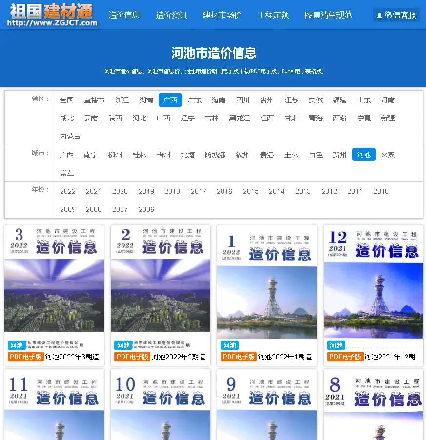
Task: Select 广东 in the province list
Action: (195, 100)
